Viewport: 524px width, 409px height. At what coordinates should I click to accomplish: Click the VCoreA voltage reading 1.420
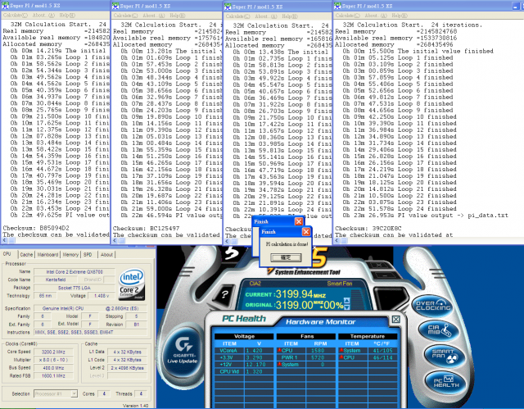[254, 351]
